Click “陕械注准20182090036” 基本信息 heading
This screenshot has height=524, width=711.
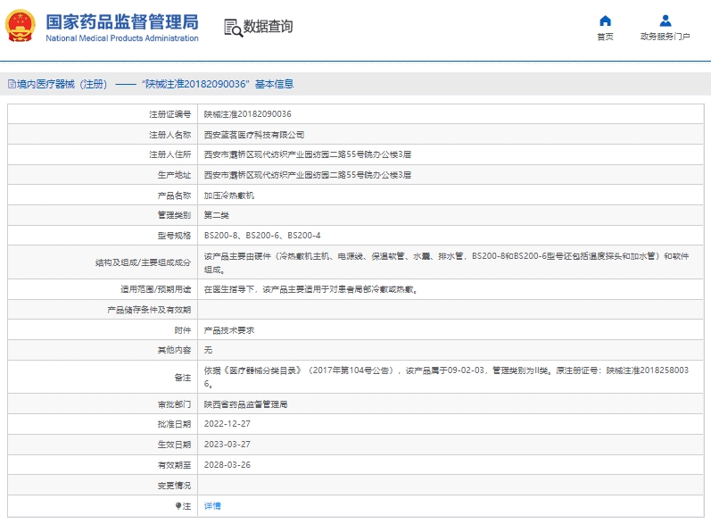point(218,84)
